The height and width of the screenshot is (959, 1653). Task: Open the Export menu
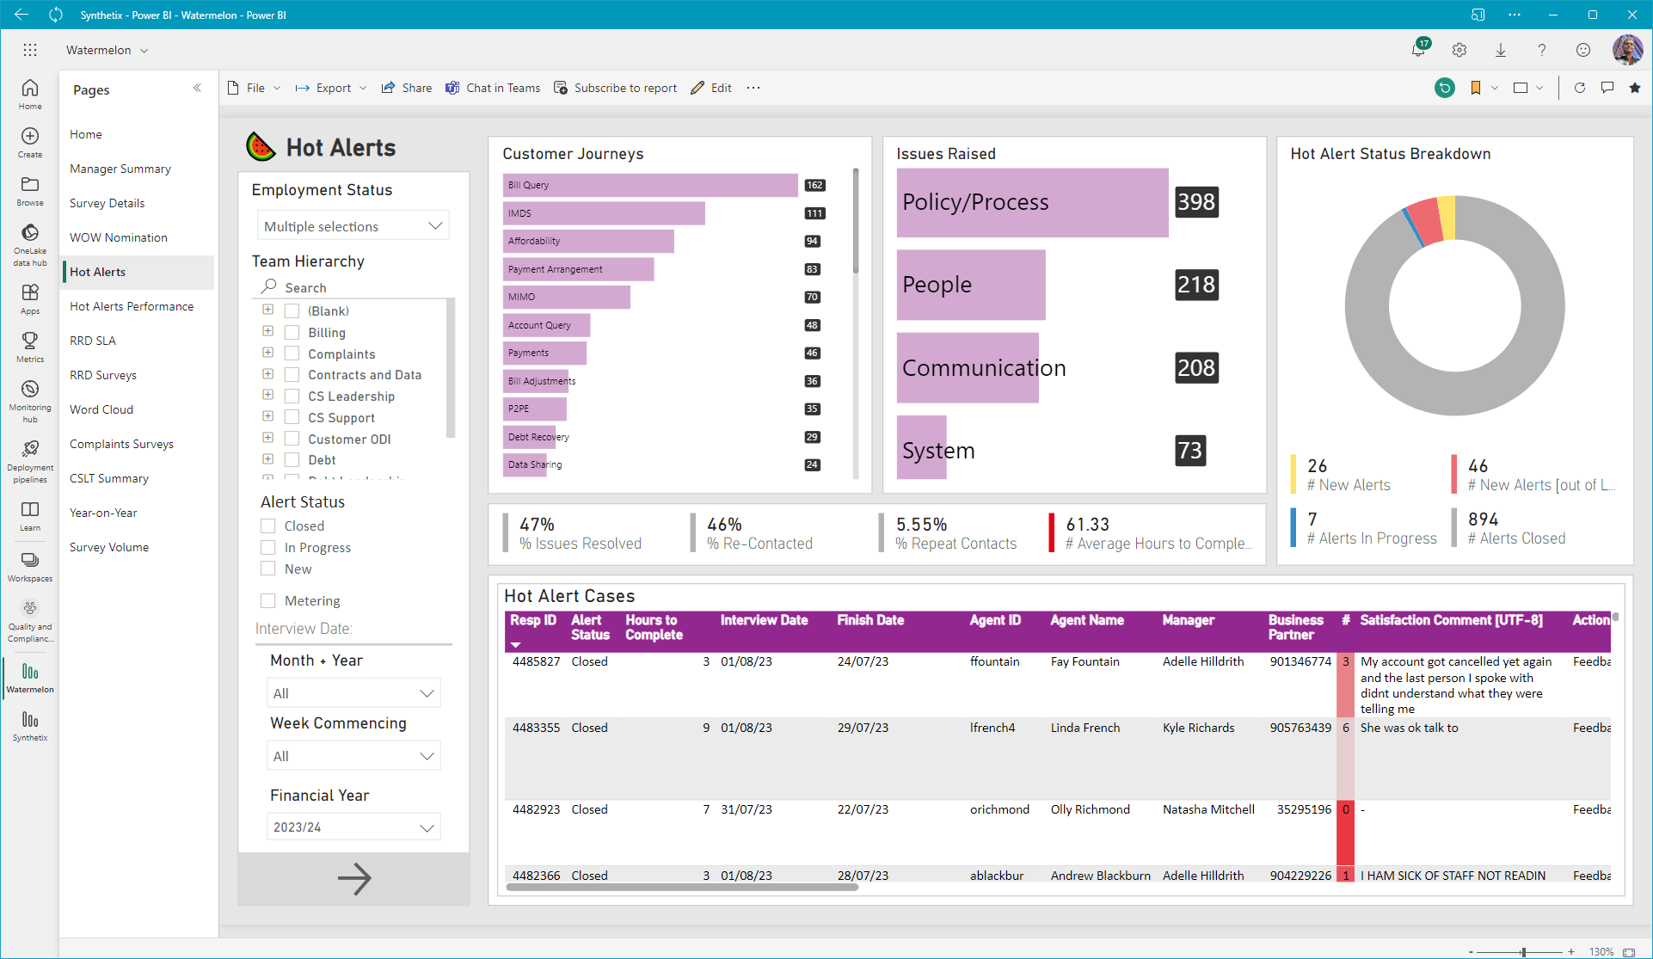coord(331,88)
